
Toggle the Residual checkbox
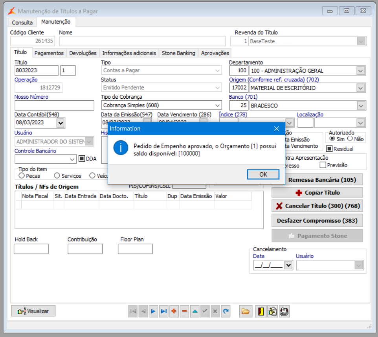click(x=329, y=149)
